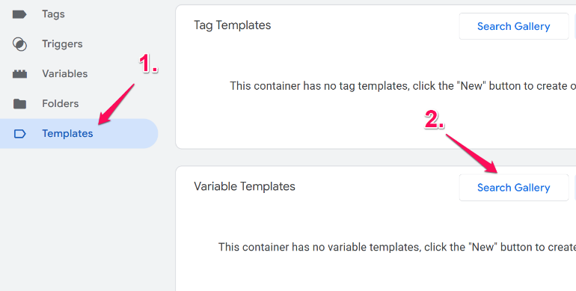
Task: Click the Variables brick icon
Action: point(19,74)
